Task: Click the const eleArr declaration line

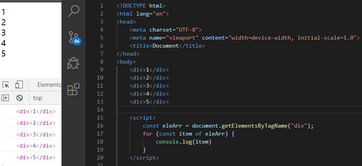Action: tap(228, 126)
